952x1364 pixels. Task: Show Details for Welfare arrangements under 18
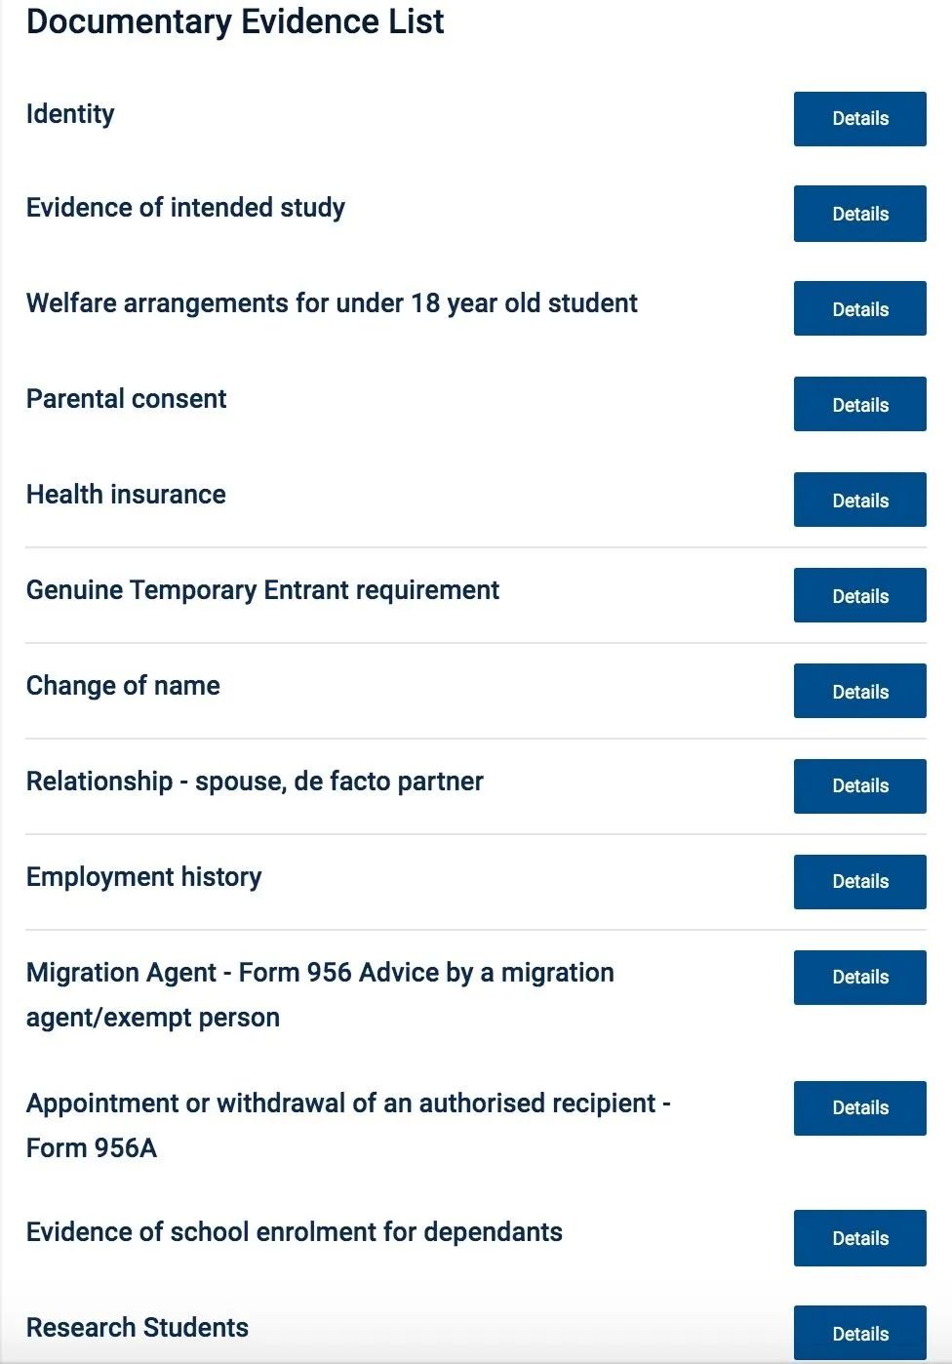[x=859, y=308]
